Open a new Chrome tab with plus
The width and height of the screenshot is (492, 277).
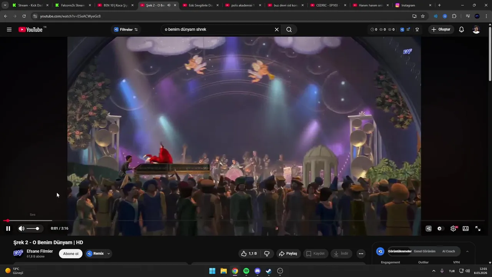(439, 5)
